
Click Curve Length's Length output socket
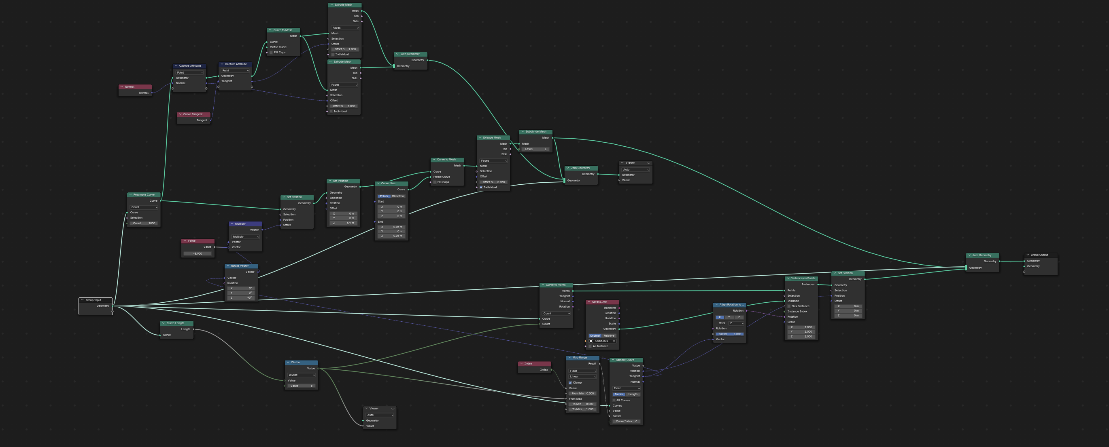193,329
